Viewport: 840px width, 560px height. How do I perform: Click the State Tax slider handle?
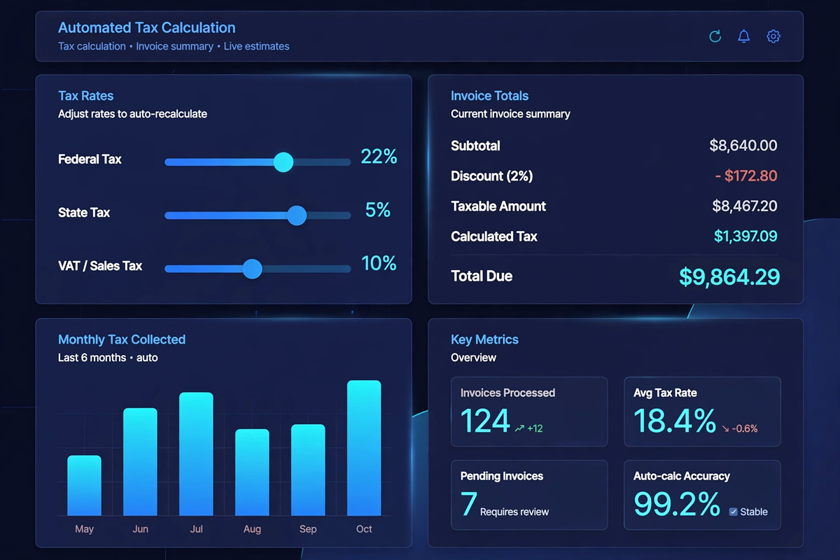[x=297, y=215]
